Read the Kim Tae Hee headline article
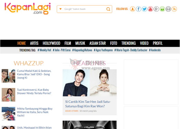Viewport: 180px width, 129px height. tap(88, 104)
